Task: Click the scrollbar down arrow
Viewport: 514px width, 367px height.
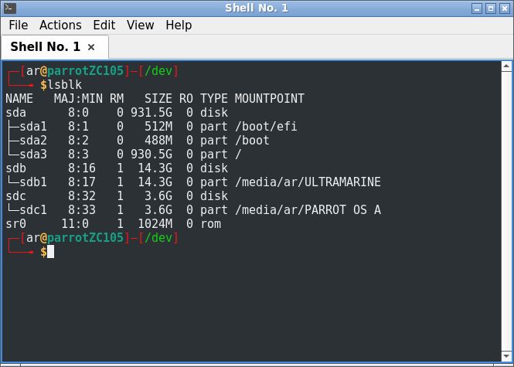Action: pos(506,355)
